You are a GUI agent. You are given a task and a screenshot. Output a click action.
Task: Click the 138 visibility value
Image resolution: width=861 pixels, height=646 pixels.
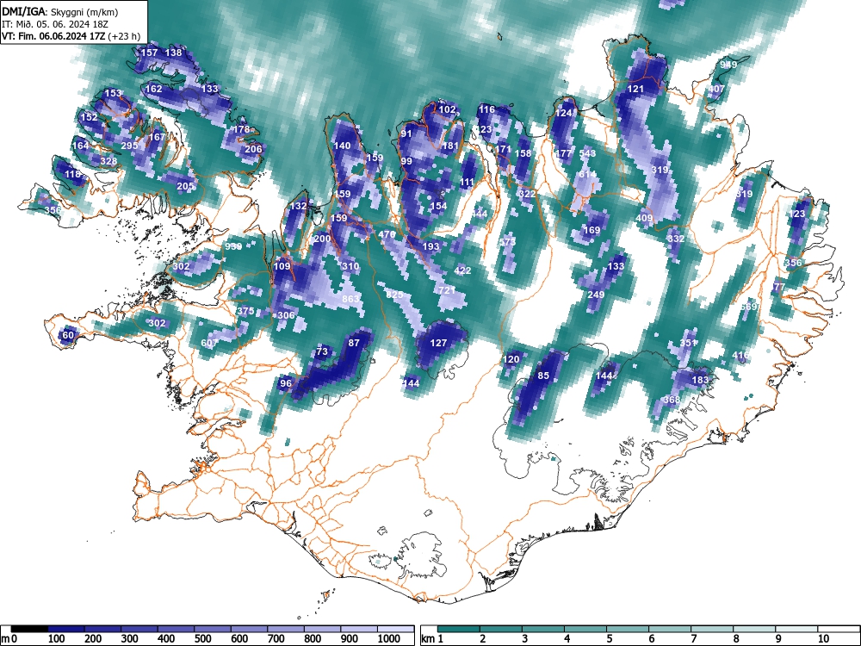pyautogui.click(x=173, y=53)
